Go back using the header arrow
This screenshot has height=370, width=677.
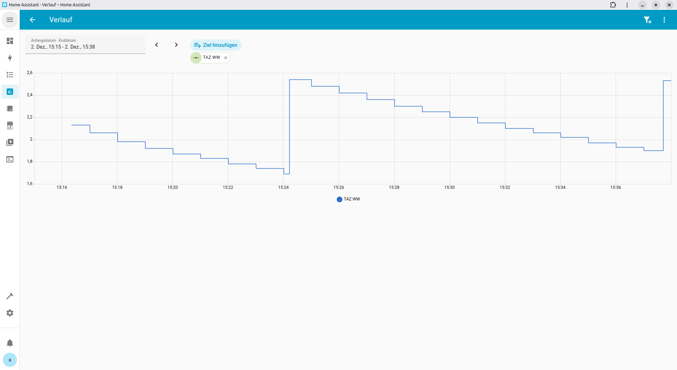(x=32, y=20)
